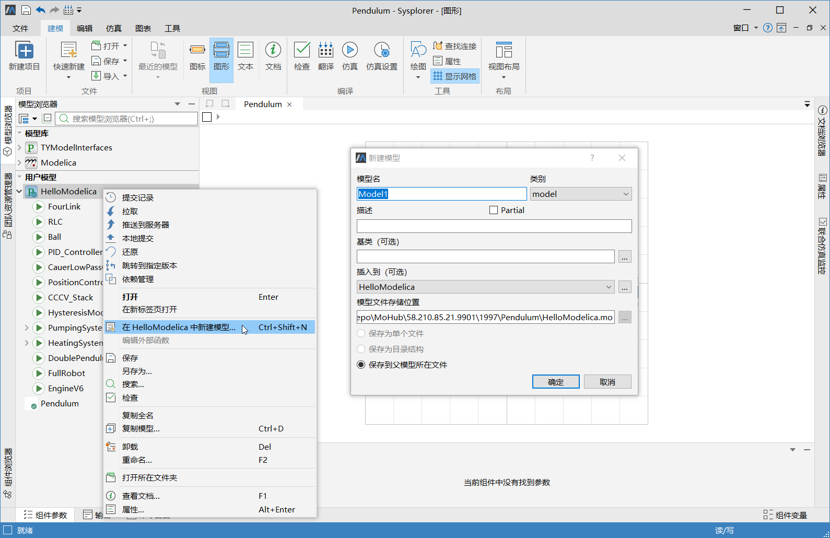
Task: Toggle the square checkbox above the canvas
Action: tap(207, 117)
